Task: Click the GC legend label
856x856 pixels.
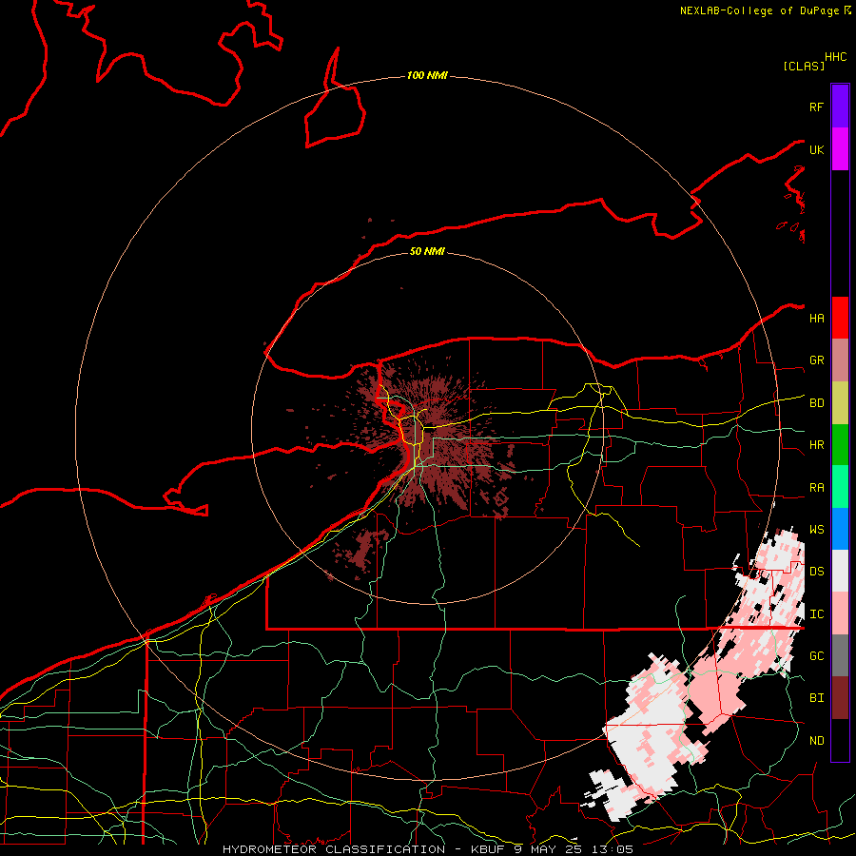Action: click(x=816, y=656)
